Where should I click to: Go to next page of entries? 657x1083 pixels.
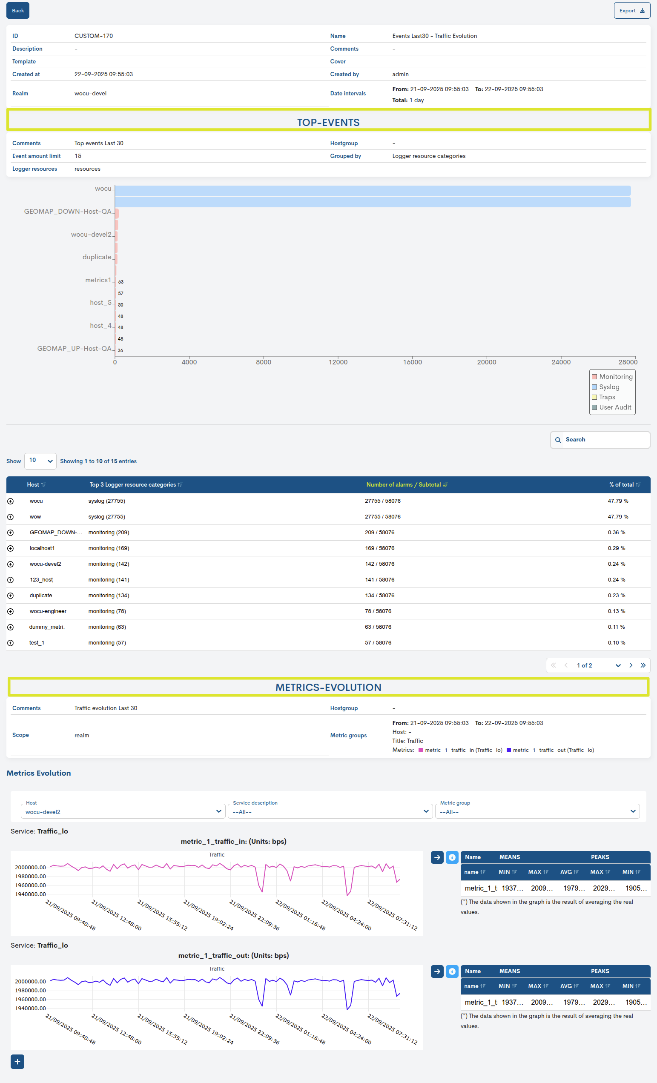[631, 665]
